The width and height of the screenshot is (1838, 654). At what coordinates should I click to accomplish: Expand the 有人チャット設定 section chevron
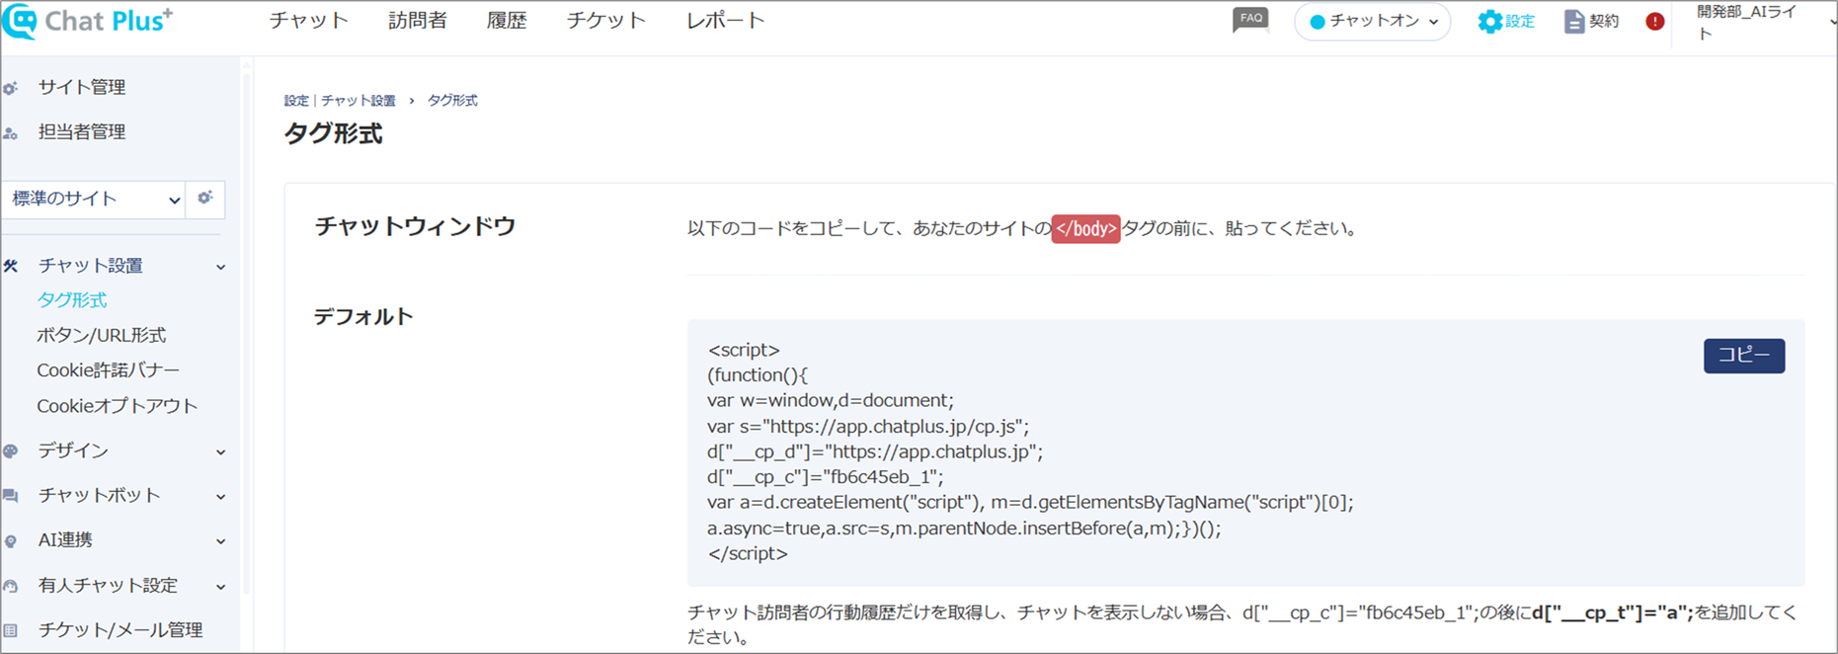(x=221, y=586)
